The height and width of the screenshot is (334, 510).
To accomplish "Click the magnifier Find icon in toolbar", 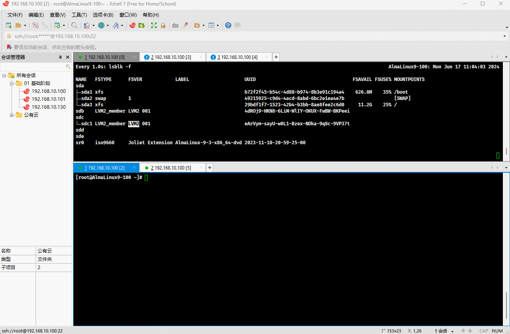I will (74, 25).
